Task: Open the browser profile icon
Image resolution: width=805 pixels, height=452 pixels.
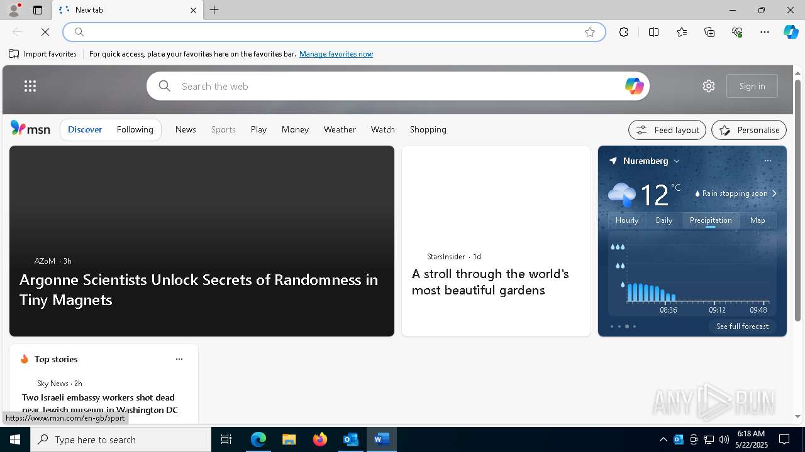Action: pos(13,10)
